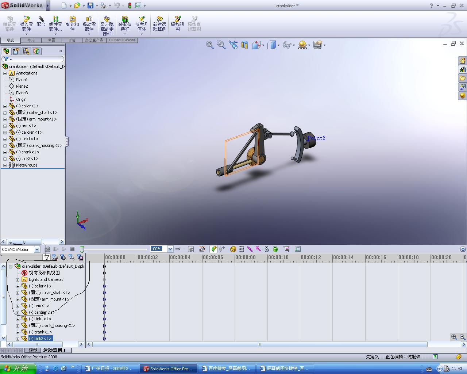Click the Windows 开始 Start button

coord(18,369)
